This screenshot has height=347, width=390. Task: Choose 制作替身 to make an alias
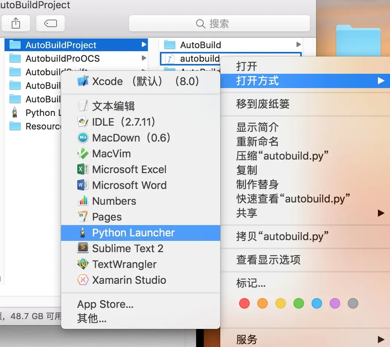point(305,184)
